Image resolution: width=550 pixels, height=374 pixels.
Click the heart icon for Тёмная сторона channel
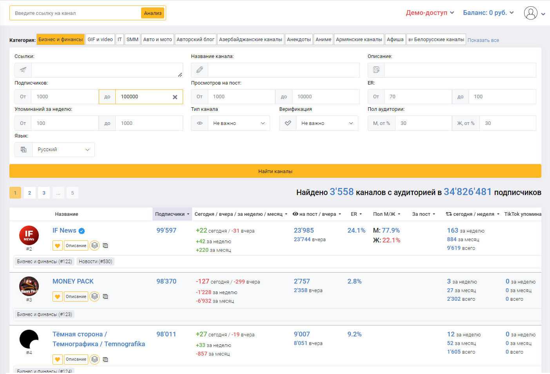[x=57, y=359]
